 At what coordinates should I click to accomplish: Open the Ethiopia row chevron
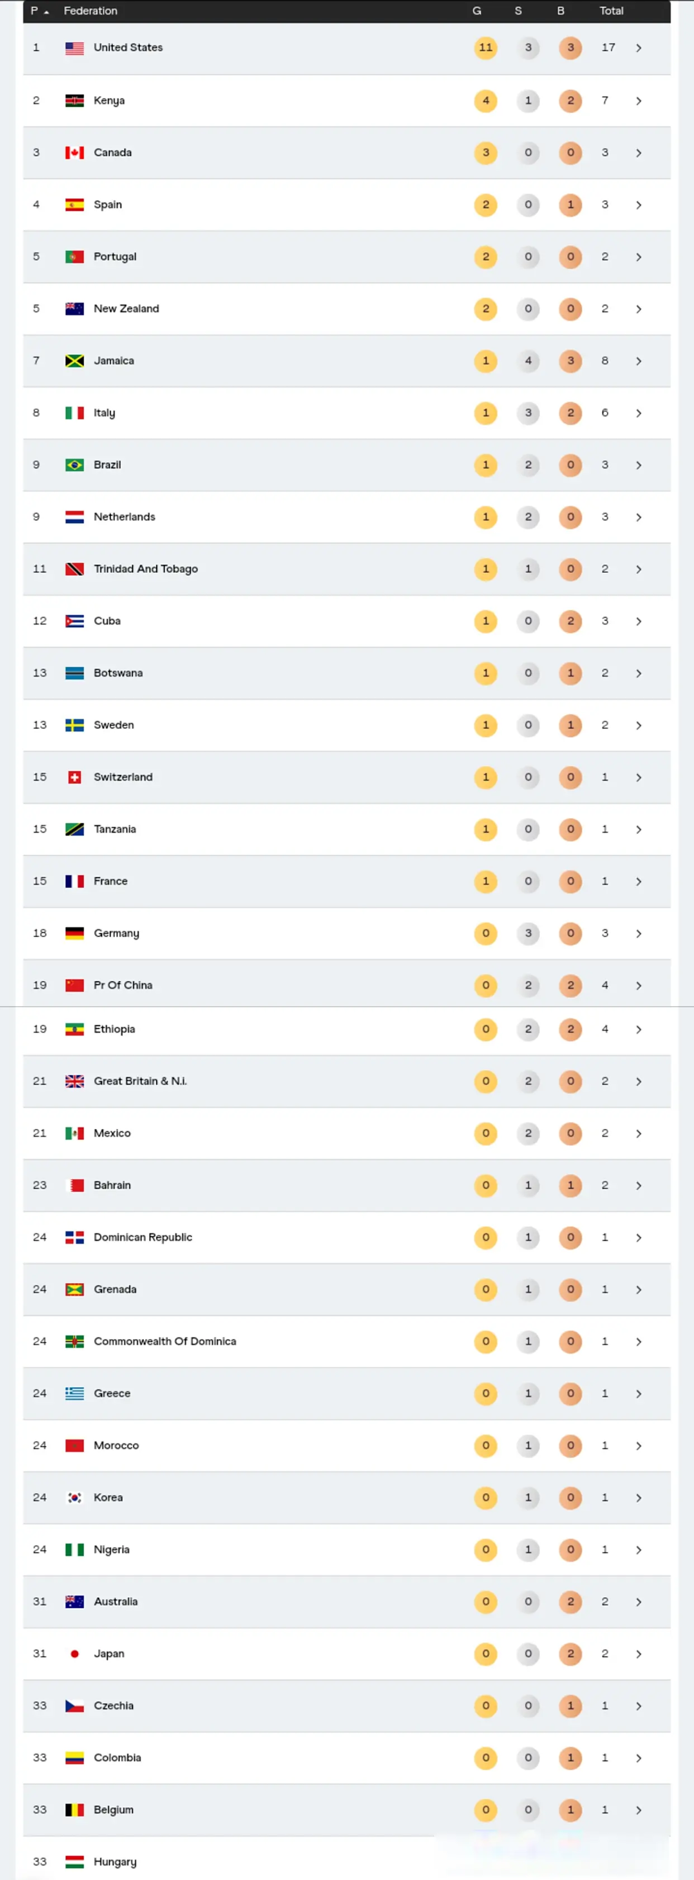[x=639, y=1030]
